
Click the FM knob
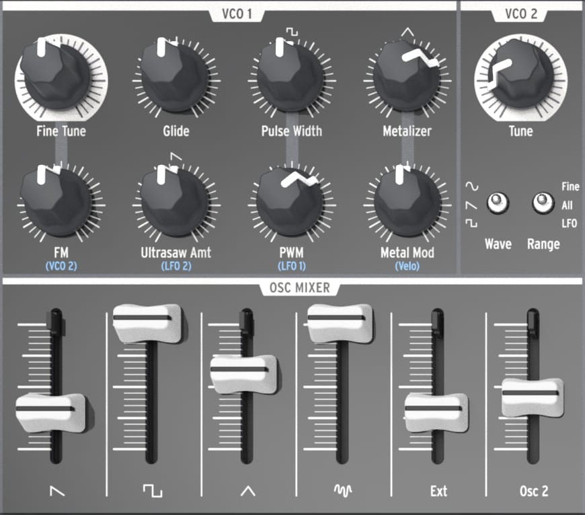point(56,202)
